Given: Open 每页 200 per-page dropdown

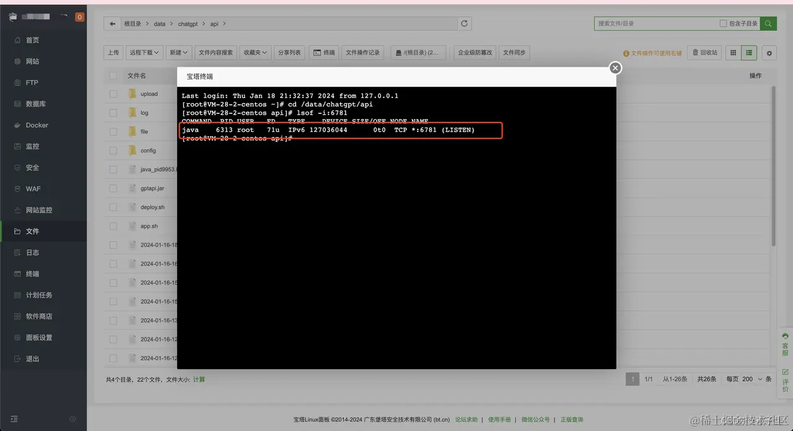Looking at the screenshot, I should 753,379.
